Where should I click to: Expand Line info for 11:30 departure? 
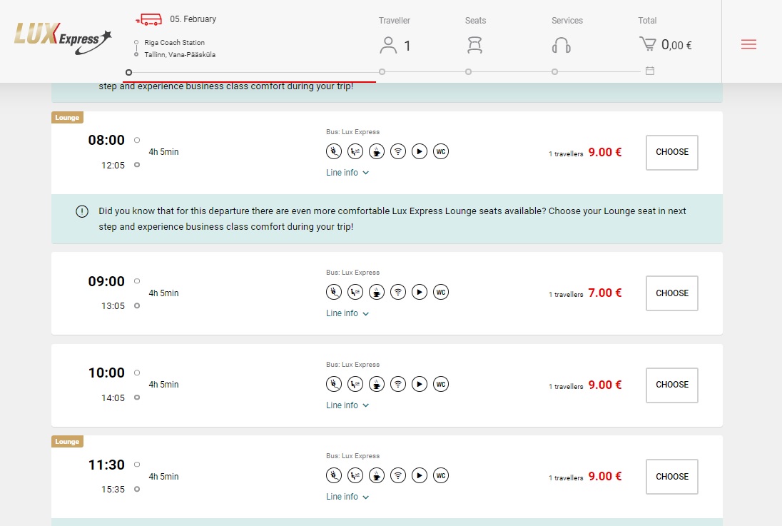click(x=347, y=497)
